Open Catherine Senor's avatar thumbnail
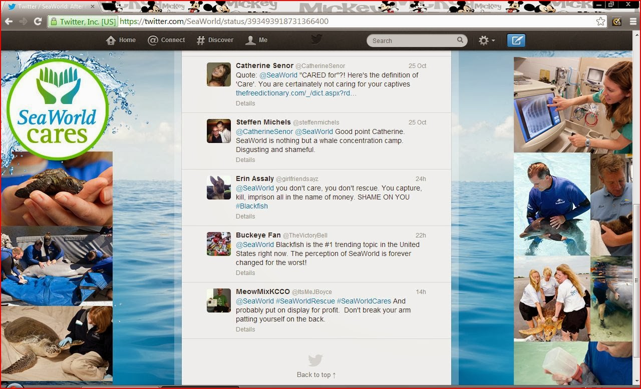641x389 pixels. click(219, 74)
